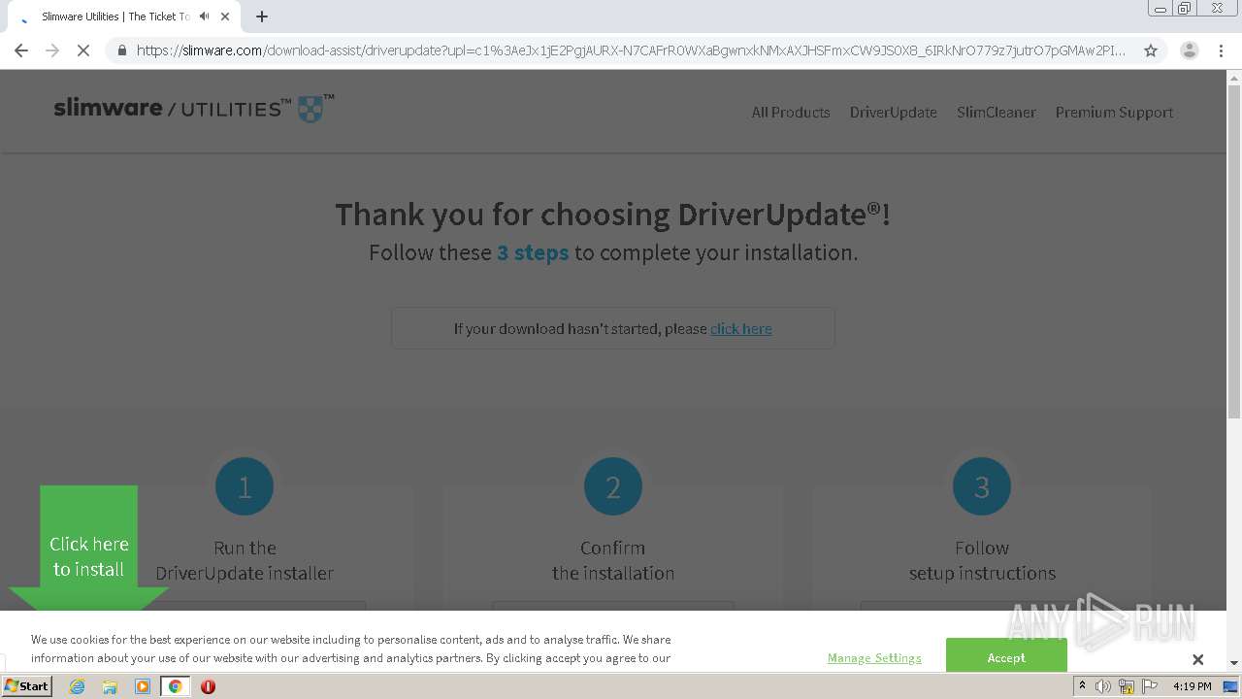Open a new browser tab
Viewport: 1242px width, 699px height.
(262, 17)
